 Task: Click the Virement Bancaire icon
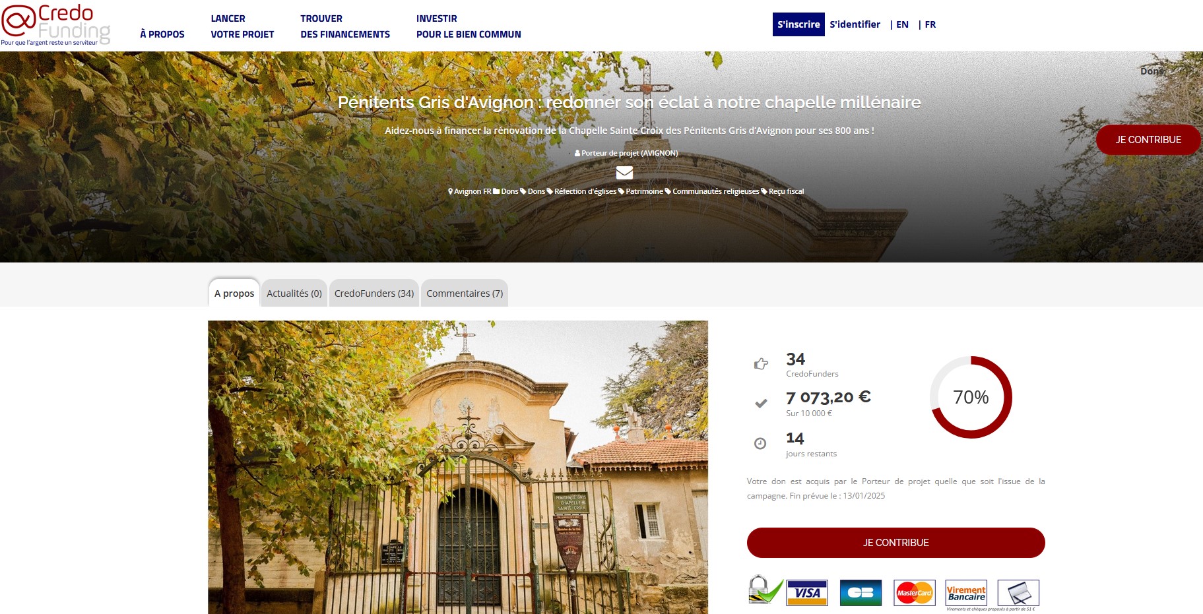pos(966,592)
